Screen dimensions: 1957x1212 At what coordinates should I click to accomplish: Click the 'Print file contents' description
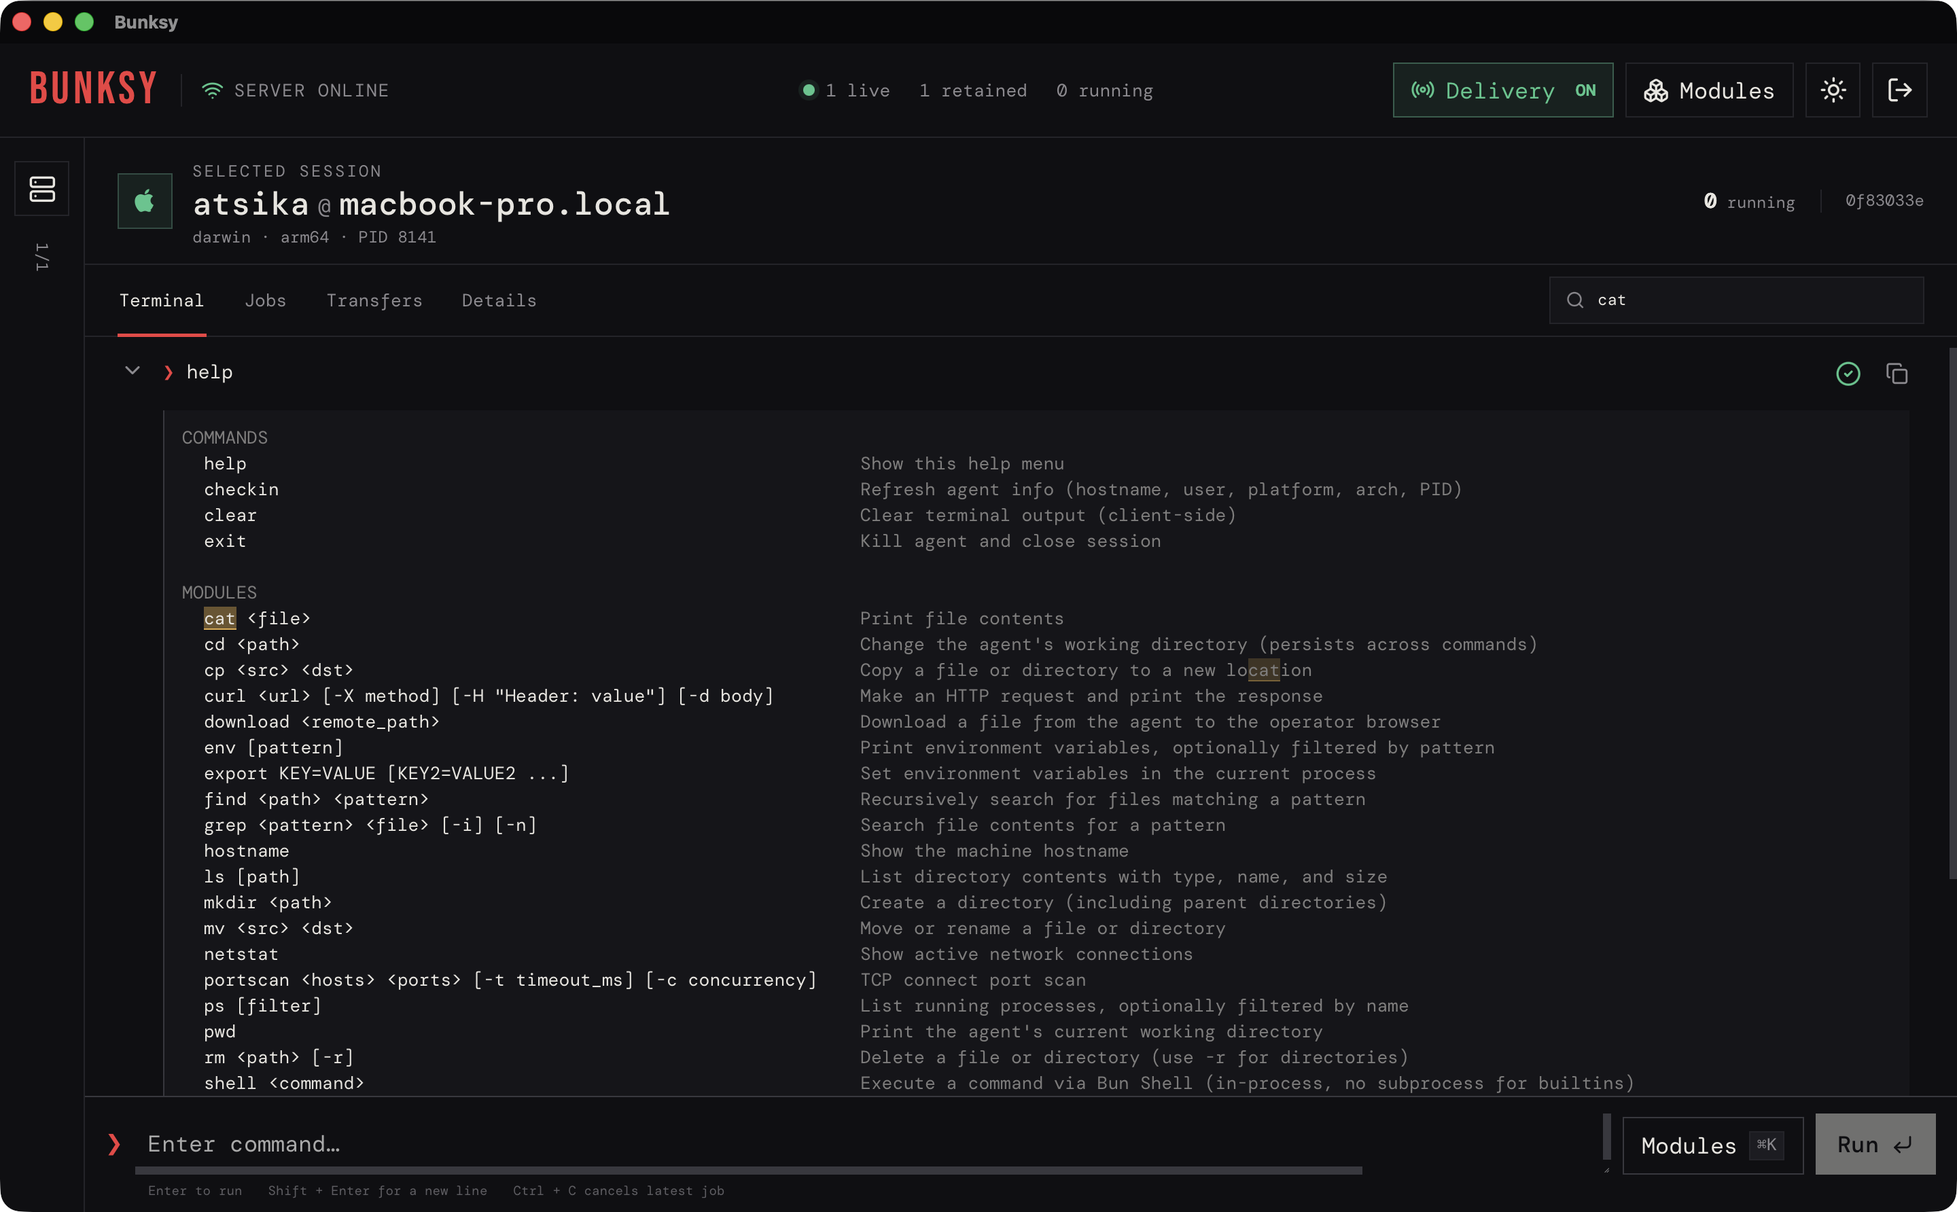(962, 618)
